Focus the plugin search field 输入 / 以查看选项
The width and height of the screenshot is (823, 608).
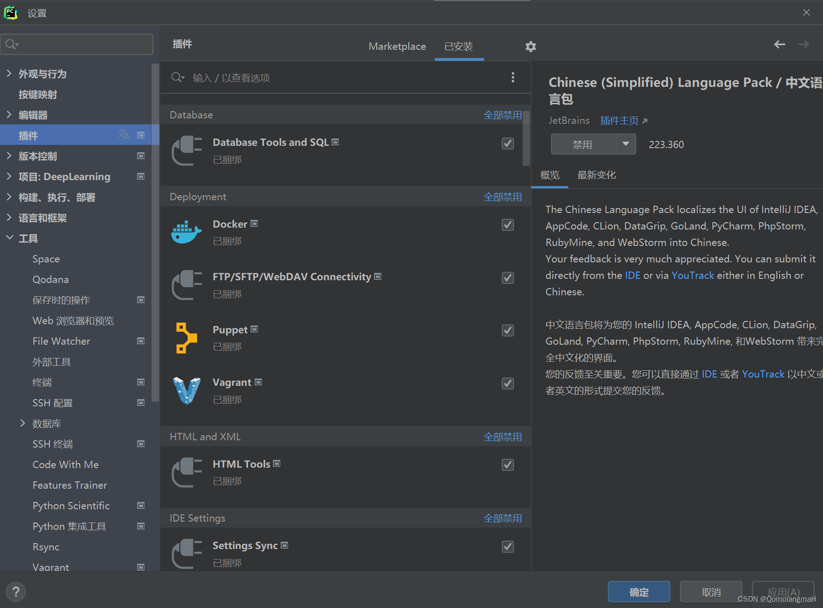tap(338, 77)
